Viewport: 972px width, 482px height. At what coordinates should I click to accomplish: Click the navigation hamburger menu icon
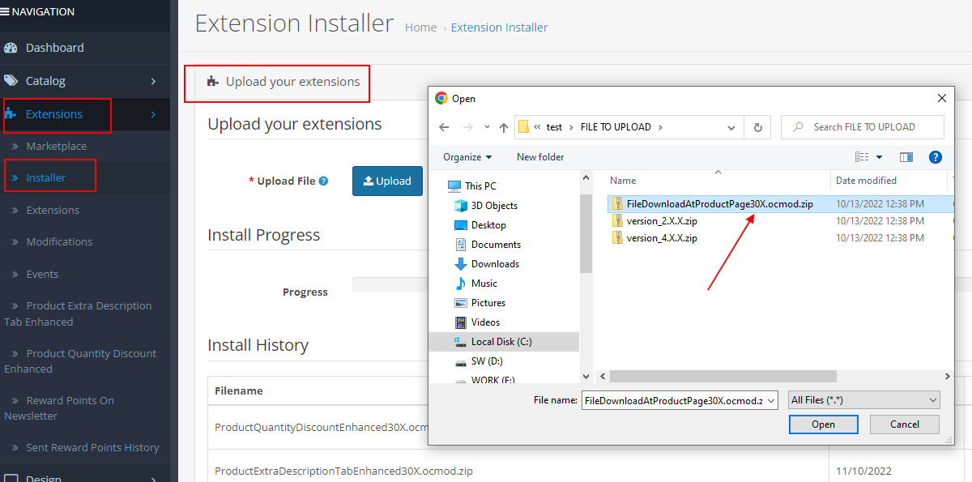point(6,12)
